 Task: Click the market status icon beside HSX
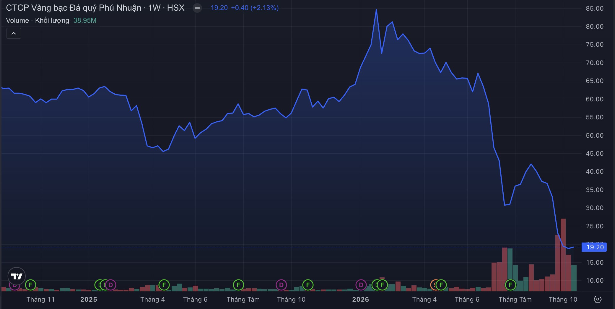[197, 8]
